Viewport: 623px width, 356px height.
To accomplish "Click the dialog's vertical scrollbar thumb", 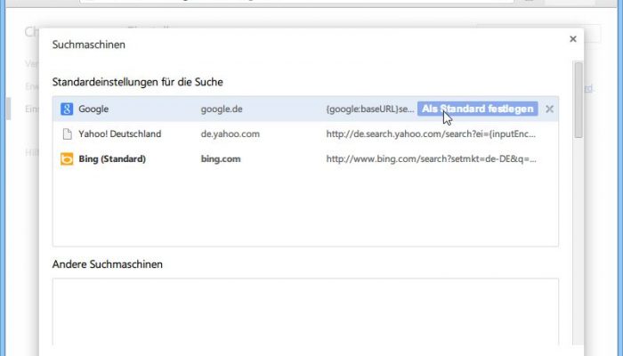I will coord(578,100).
